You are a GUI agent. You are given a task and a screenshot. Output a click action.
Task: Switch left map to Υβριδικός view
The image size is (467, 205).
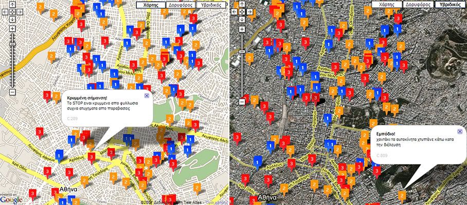pyautogui.click(x=211, y=5)
